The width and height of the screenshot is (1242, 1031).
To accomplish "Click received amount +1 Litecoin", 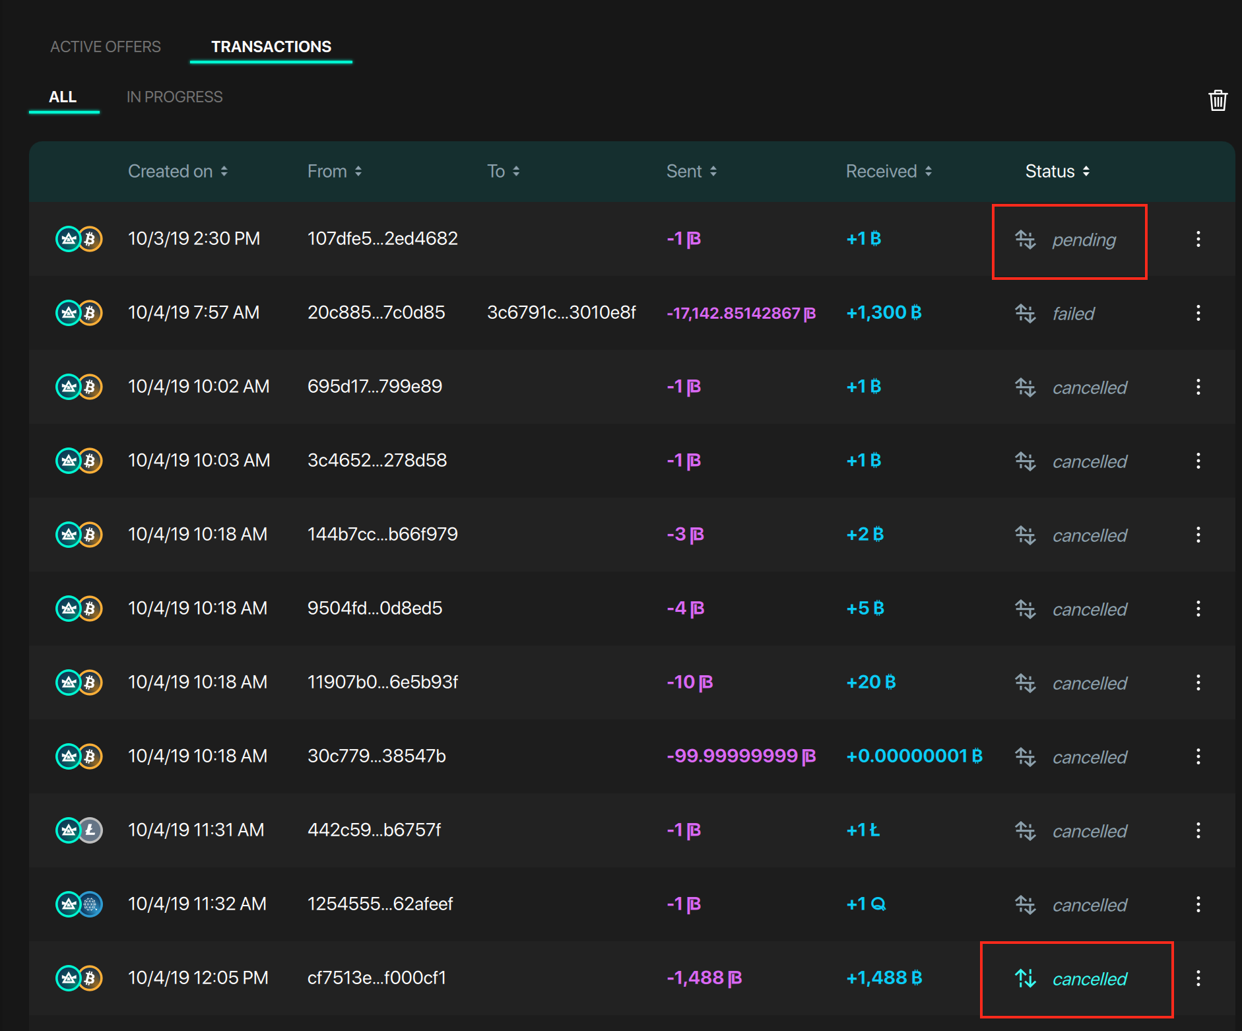I will pos(863,830).
